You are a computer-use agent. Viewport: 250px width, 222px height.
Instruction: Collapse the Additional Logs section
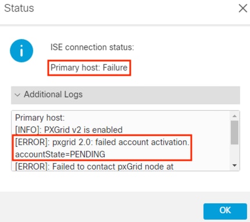click(126, 95)
